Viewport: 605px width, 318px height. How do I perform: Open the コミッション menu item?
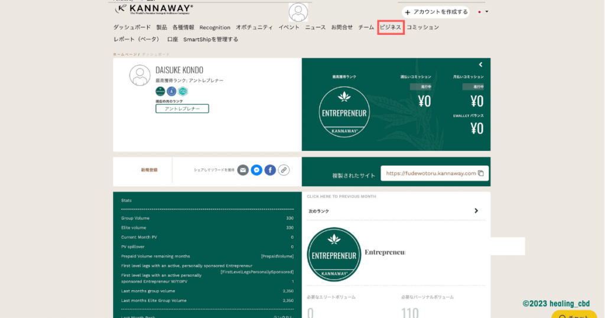[x=422, y=27]
